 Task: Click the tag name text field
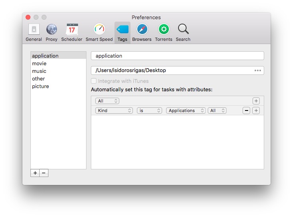click(x=177, y=56)
